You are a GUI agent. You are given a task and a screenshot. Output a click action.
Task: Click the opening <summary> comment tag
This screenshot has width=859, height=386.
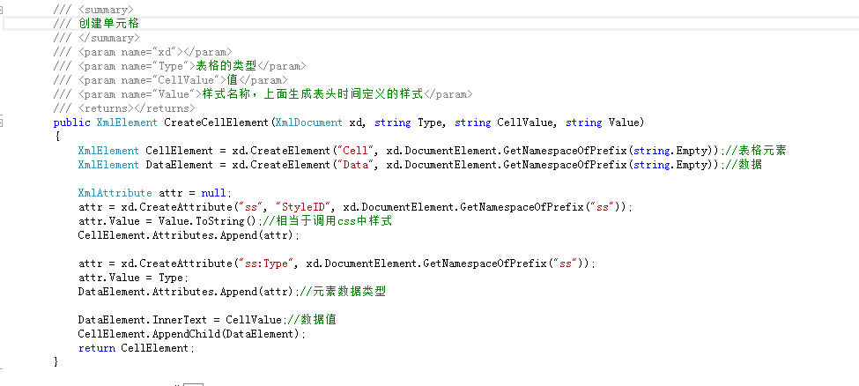(x=106, y=10)
